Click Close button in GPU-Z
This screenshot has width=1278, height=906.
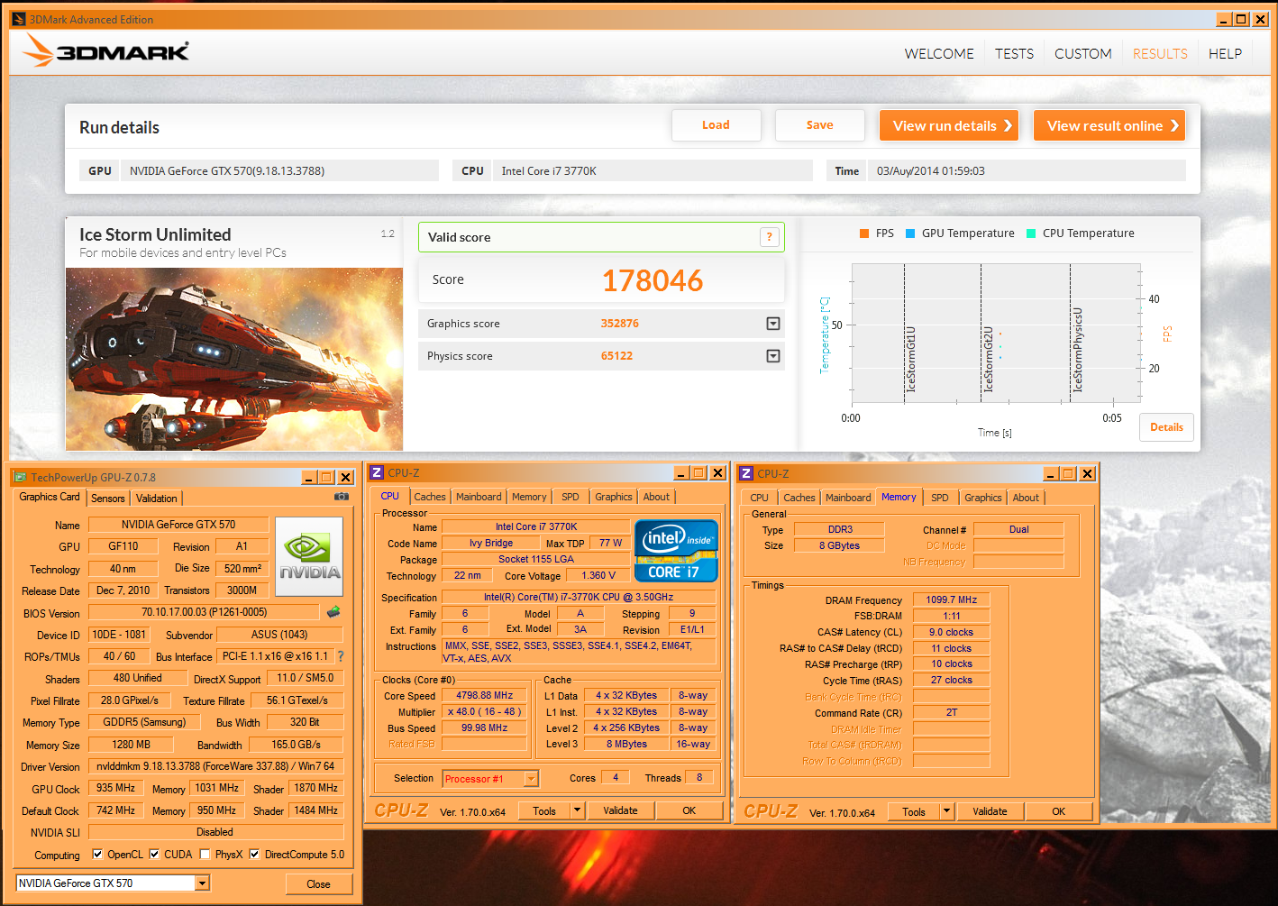coord(318,883)
